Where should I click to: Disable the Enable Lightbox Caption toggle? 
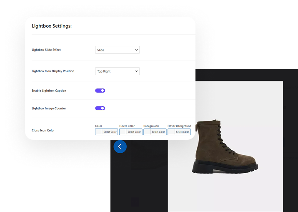tap(100, 91)
